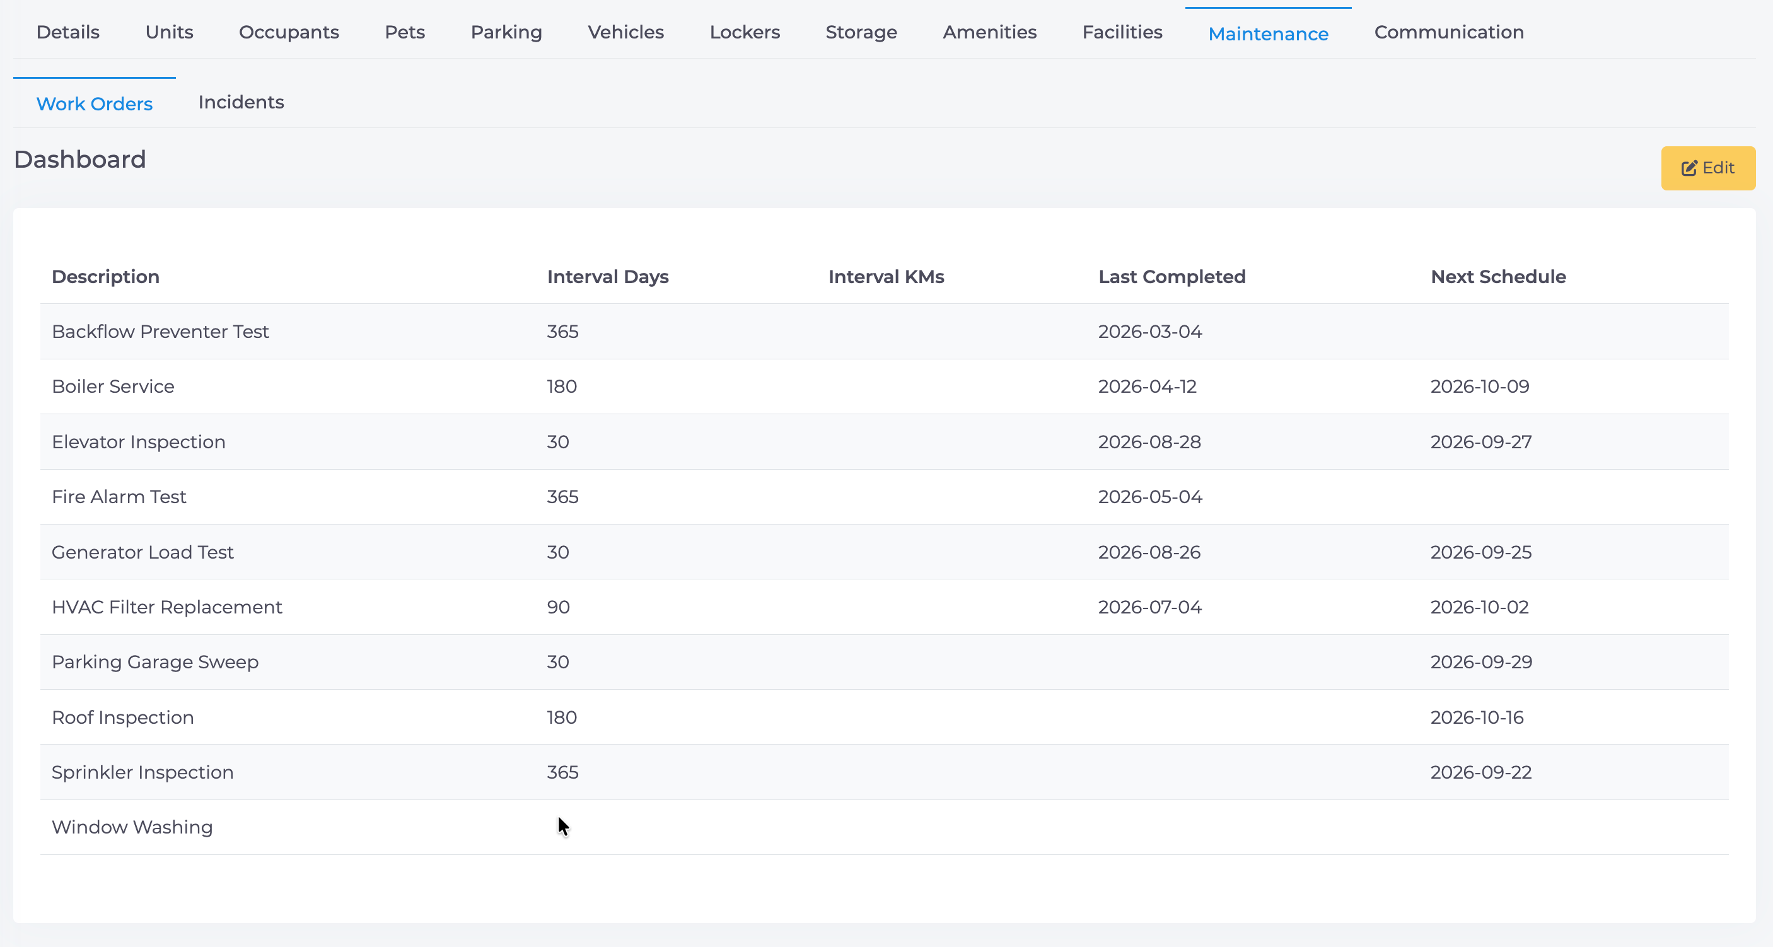View the Vehicles tab

pos(625,32)
